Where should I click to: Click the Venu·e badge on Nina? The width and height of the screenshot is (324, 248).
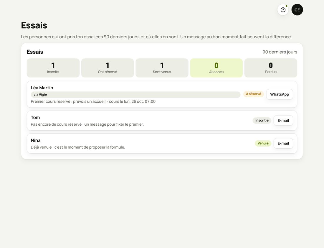(x=263, y=143)
